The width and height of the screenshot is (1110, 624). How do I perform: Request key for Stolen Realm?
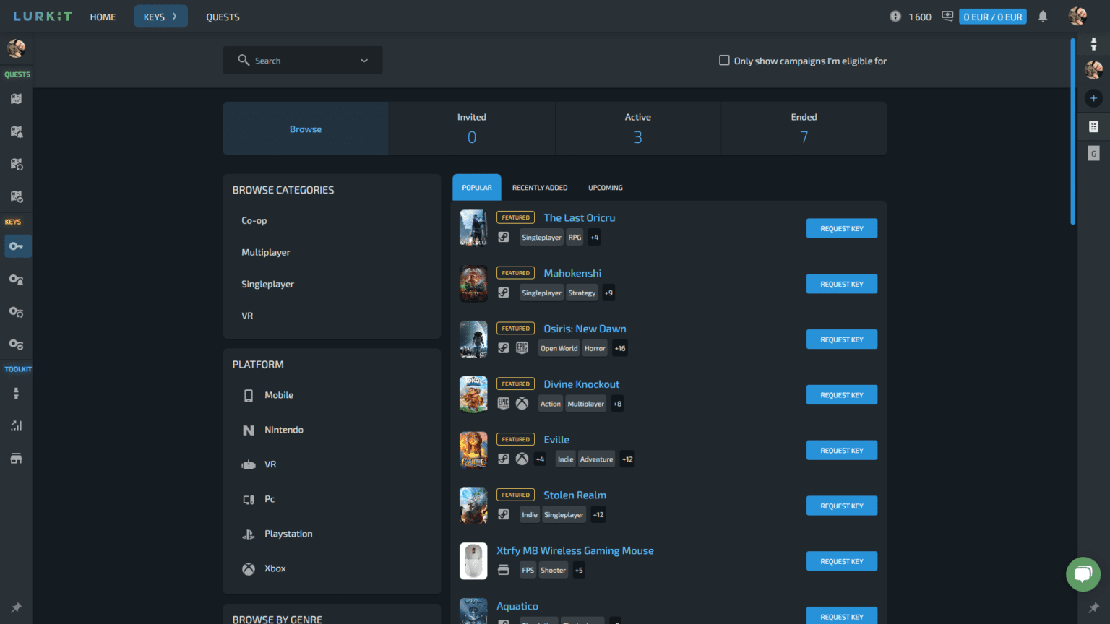click(842, 506)
